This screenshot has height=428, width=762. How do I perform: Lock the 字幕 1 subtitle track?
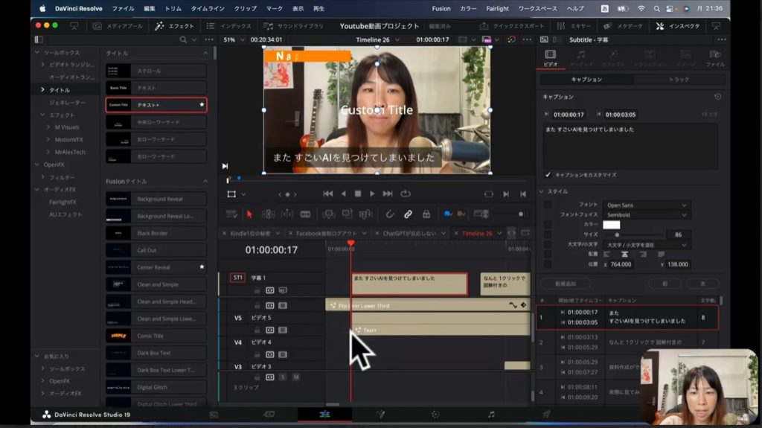tap(257, 290)
